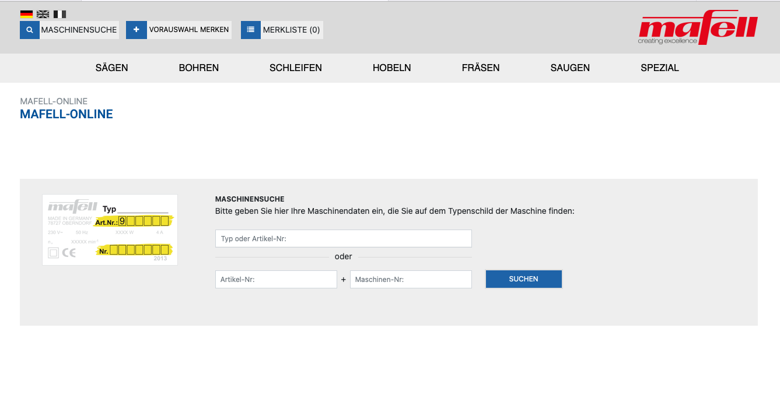Viewport: 780px width, 416px height.
Task: Go to the SCHLEIFEN category
Action: (x=295, y=68)
